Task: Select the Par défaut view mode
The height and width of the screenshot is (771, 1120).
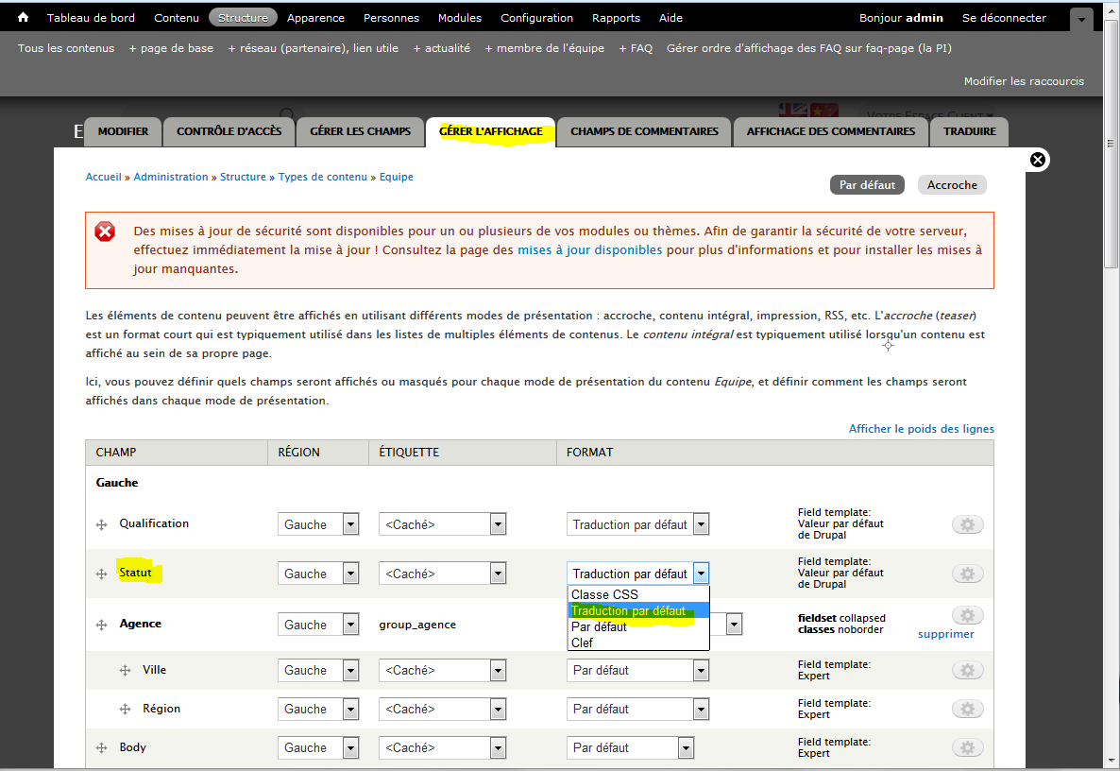Action: pos(866,185)
